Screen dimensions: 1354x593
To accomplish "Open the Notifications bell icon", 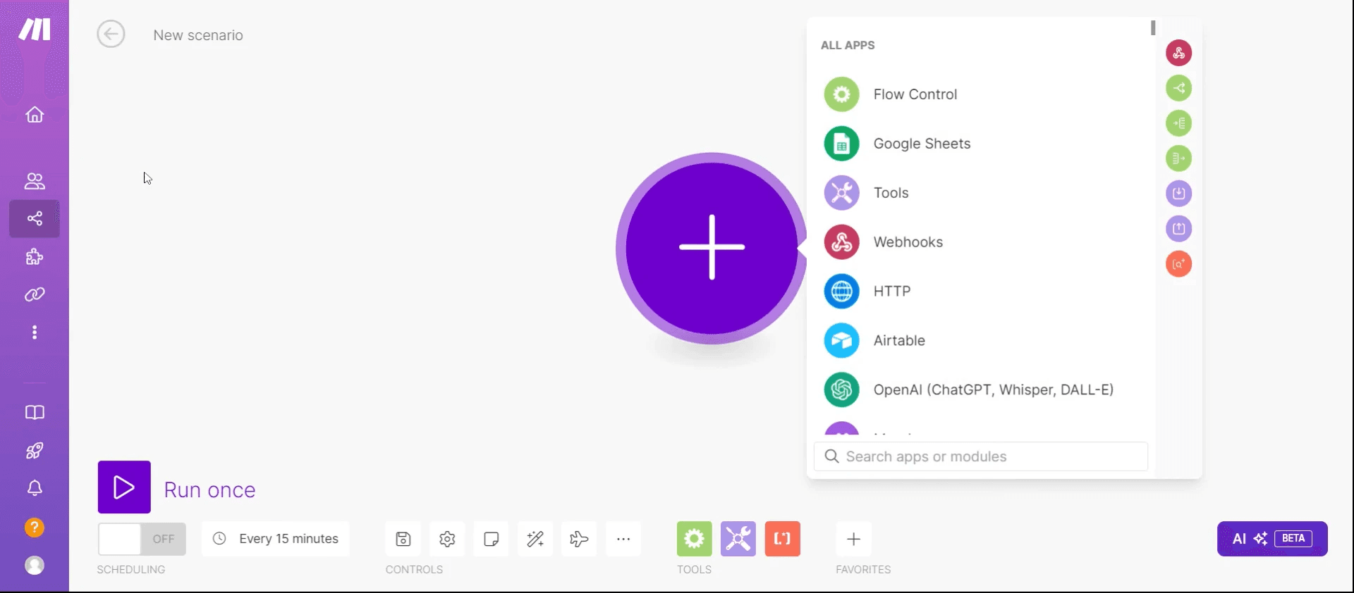I will 35,488.
